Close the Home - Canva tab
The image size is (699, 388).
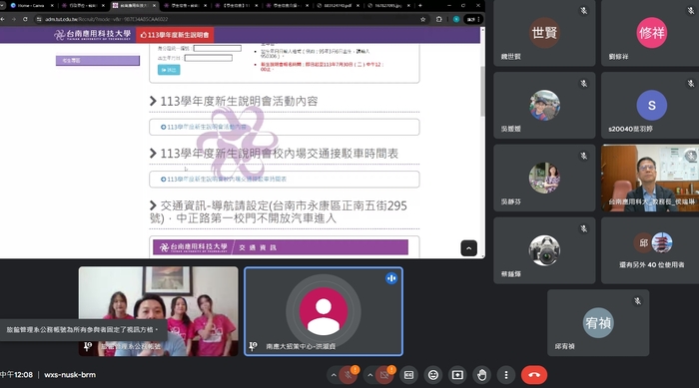coord(52,5)
